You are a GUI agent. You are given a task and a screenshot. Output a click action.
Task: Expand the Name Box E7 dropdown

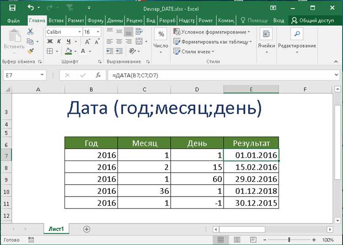42,75
